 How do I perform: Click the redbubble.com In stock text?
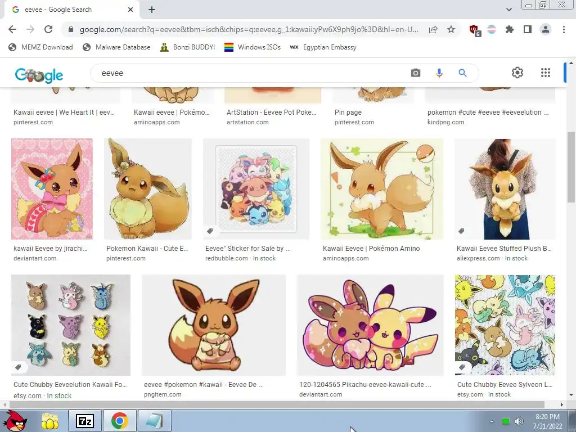click(x=240, y=258)
